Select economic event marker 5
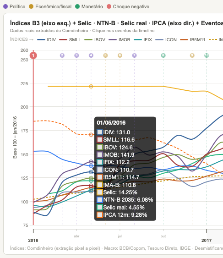Screen dimensions: 223x258 pyautogui.click(x=105, y=55)
